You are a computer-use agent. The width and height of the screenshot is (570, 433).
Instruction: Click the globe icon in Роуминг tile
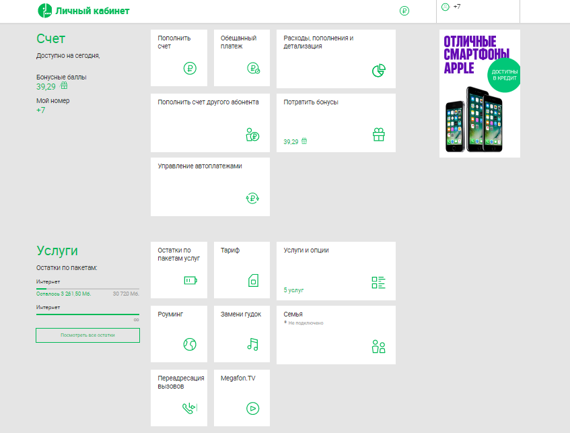click(x=190, y=344)
